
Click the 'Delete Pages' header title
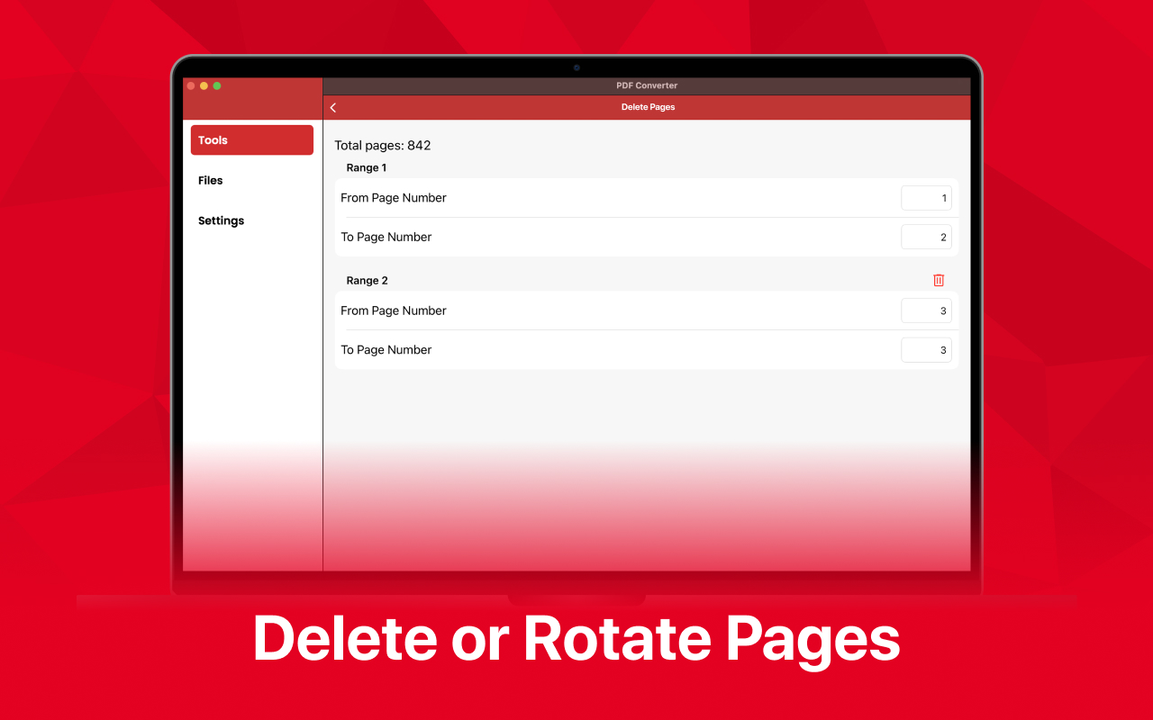[648, 107]
